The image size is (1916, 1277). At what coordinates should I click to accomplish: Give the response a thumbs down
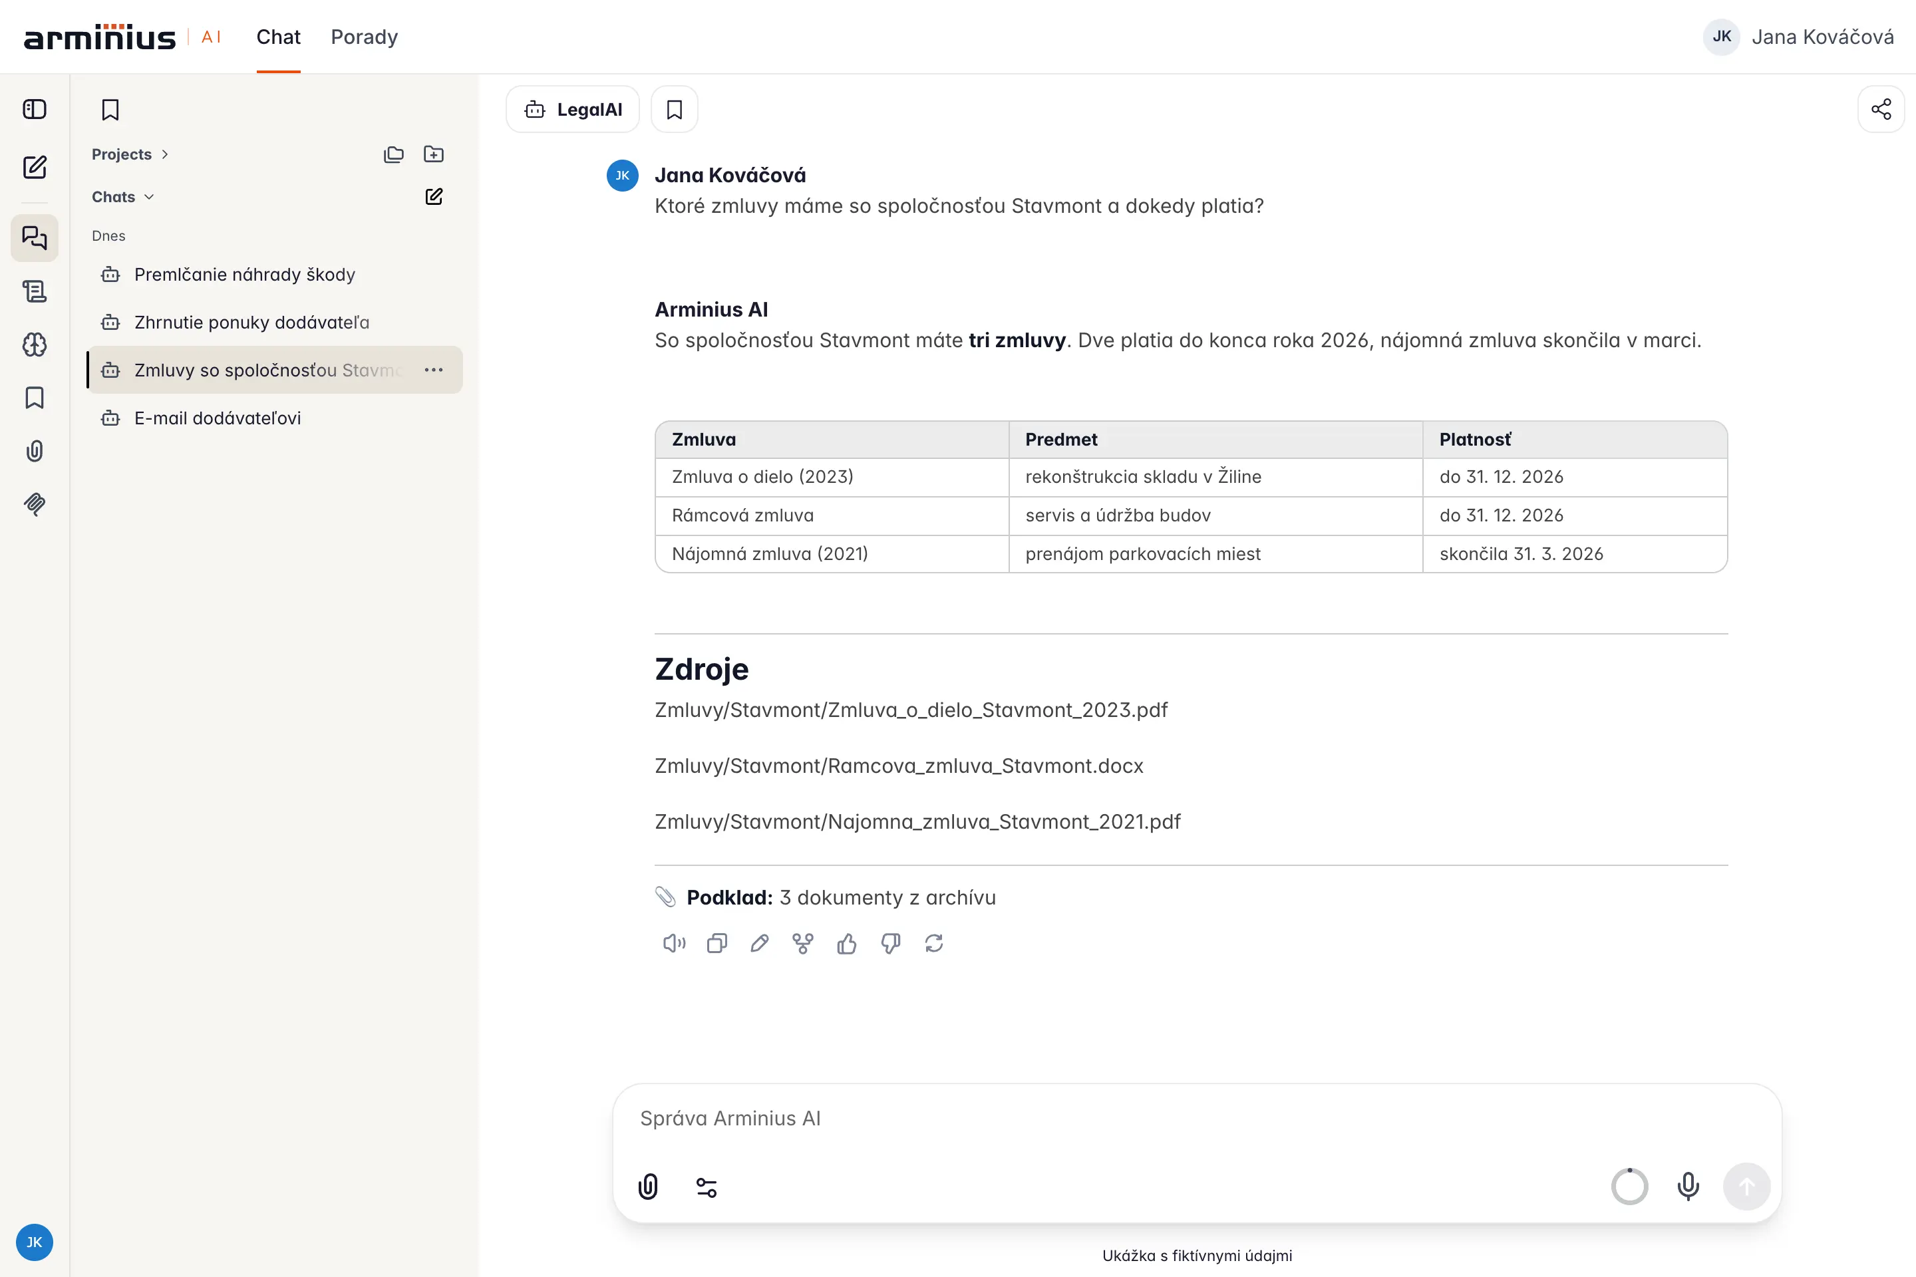[890, 943]
